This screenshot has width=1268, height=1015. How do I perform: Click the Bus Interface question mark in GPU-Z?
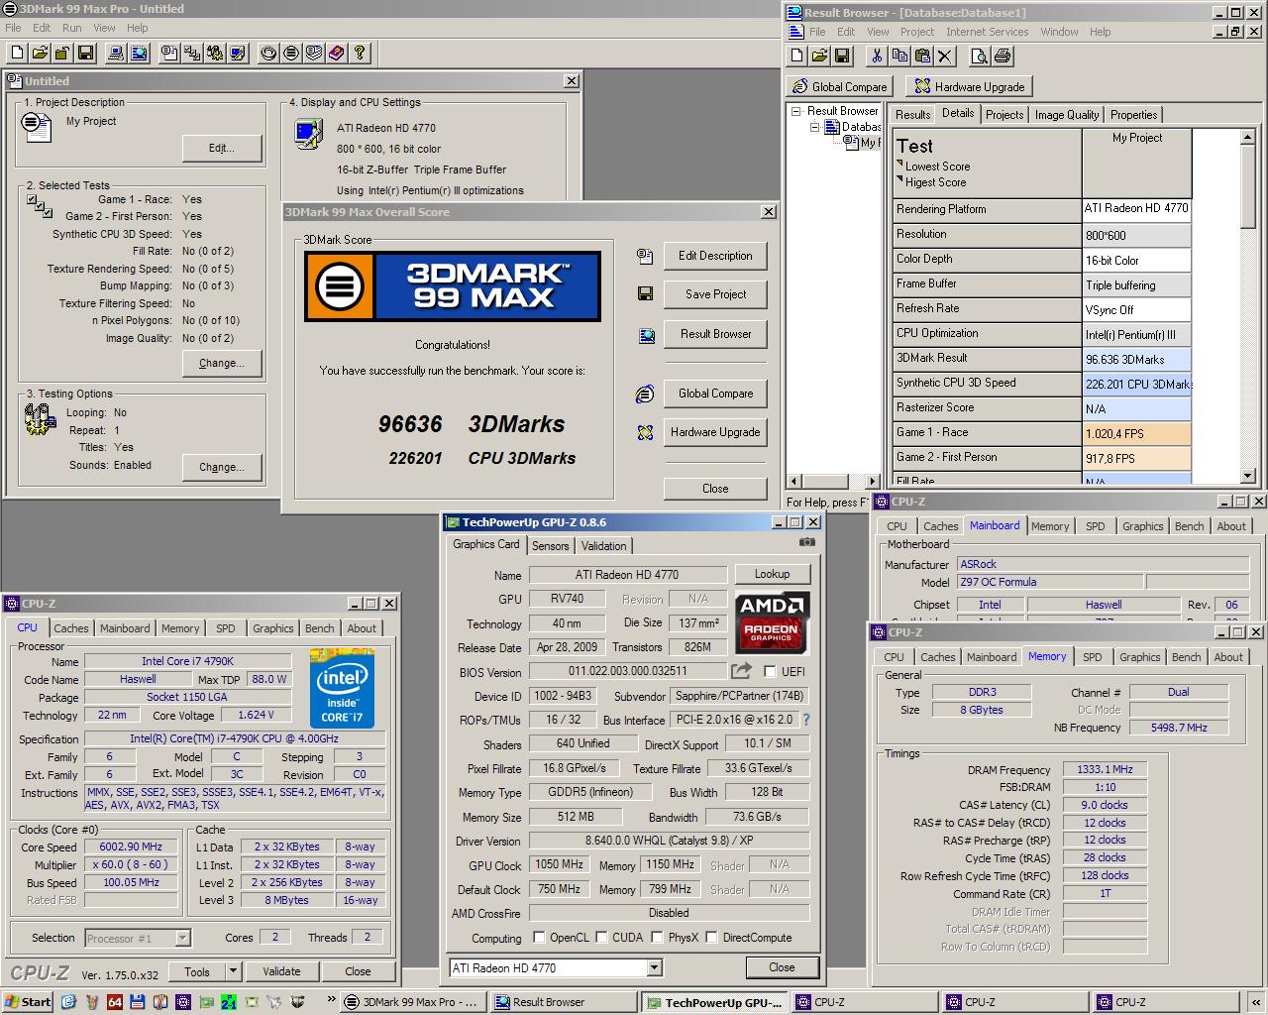click(x=805, y=720)
